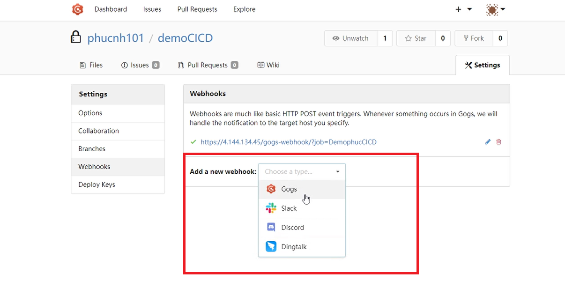The width and height of the screenshot is (565, 288).
Task: Open Deploy Keys in the settings sidebar
Action: (118, 185)
